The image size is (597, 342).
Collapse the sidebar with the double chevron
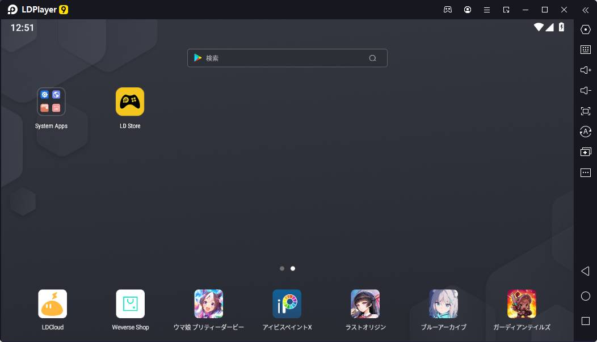(x=585, y=10)
